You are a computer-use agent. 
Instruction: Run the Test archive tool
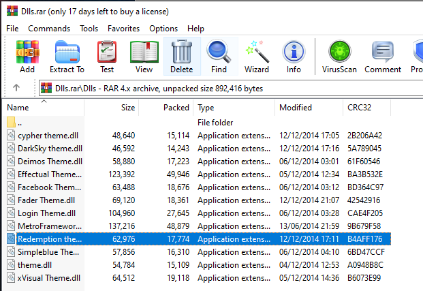pyautogui.click(x=107, y=56)
